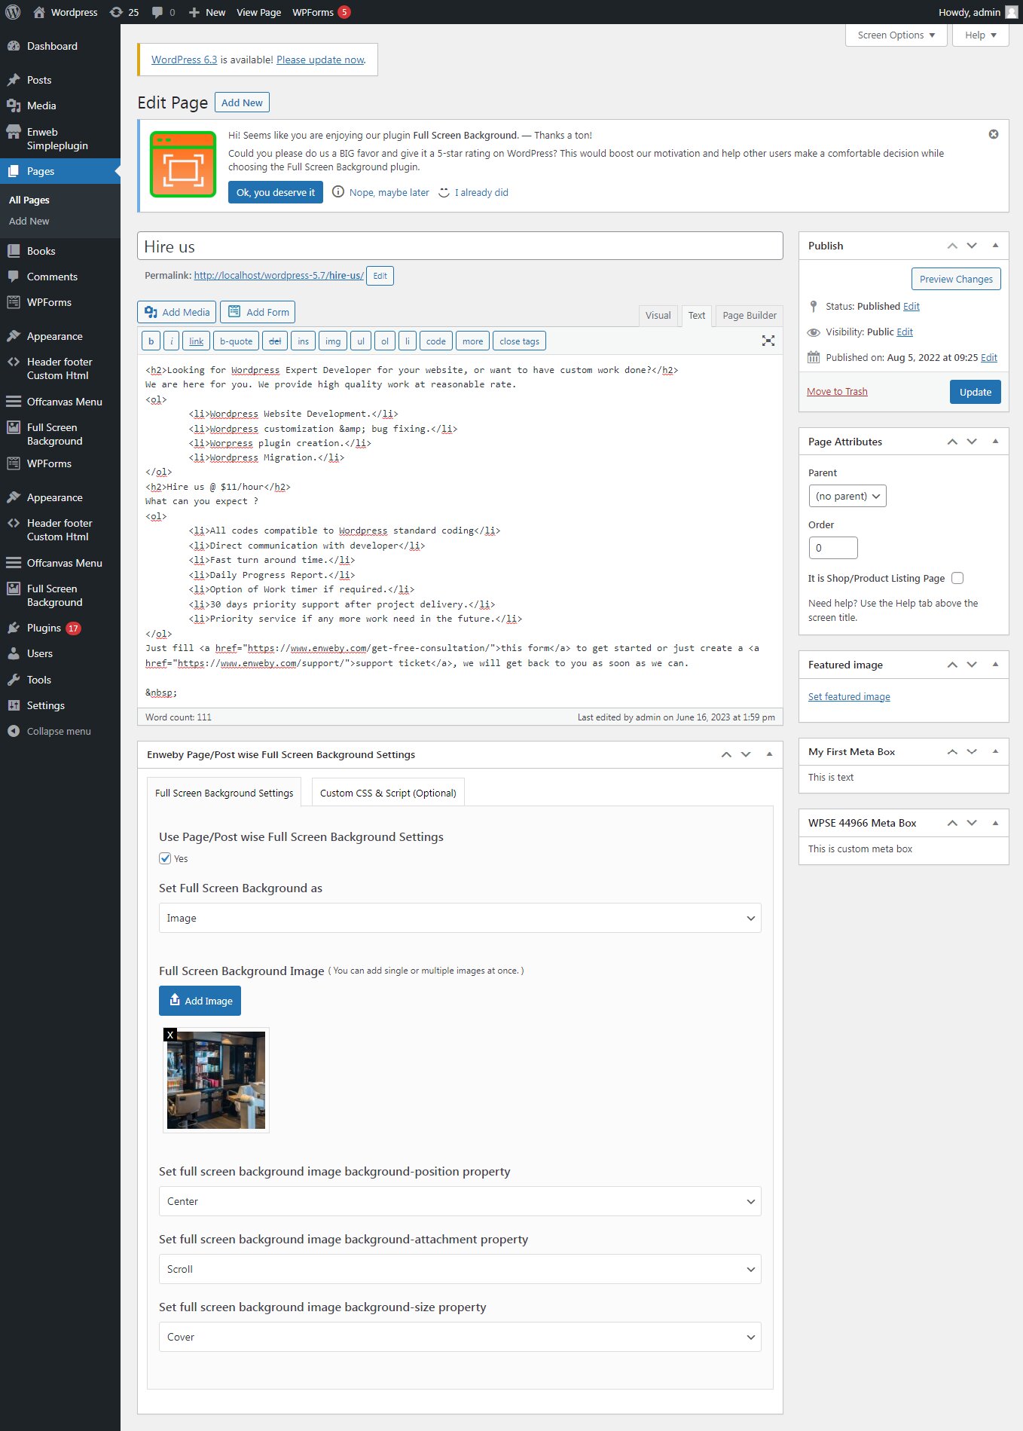Screen dimensions: 1023x1431
Task: Collapse the admin sidebar menu
Action: pos(60,731)
